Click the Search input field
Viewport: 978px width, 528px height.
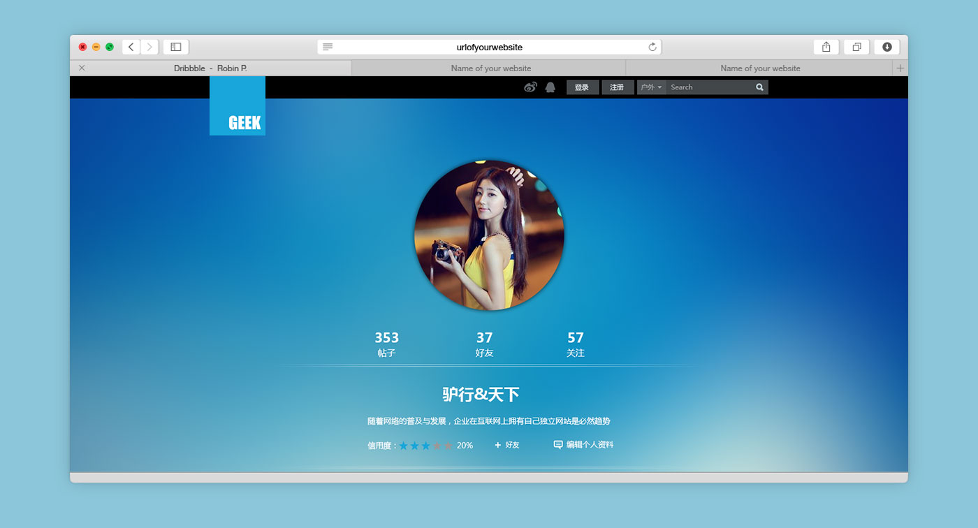[710, 87]
